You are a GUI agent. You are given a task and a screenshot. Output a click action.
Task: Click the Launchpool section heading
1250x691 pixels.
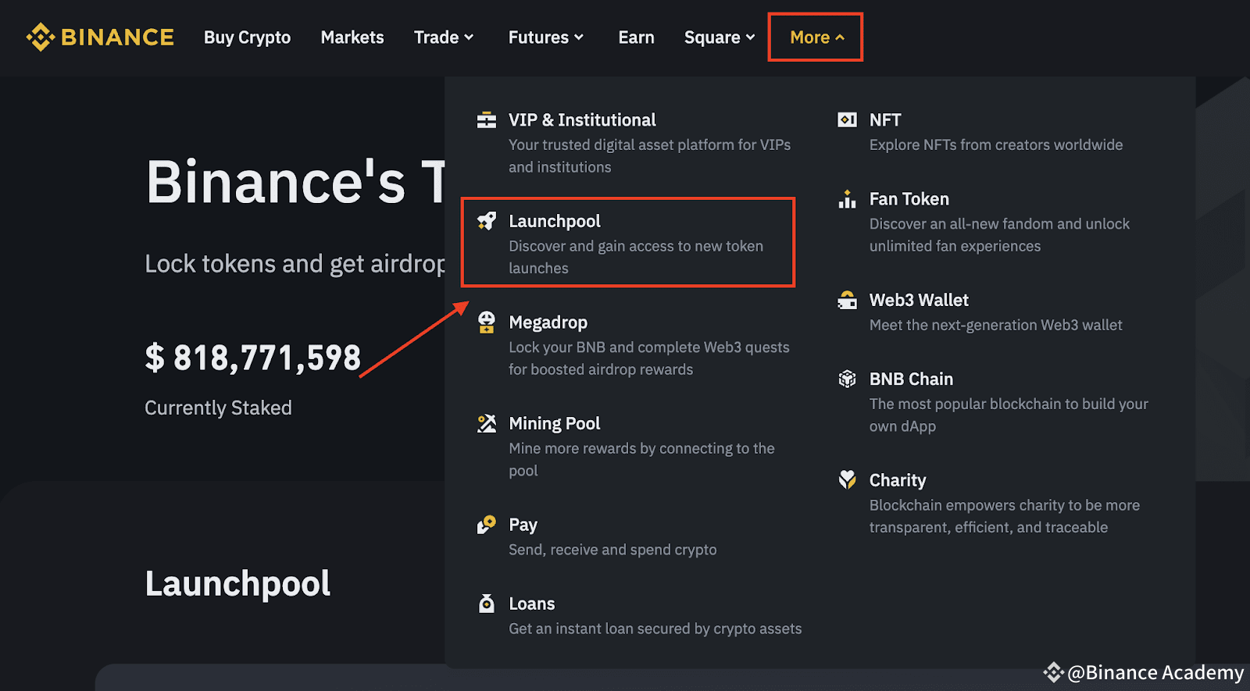point(237,583)
